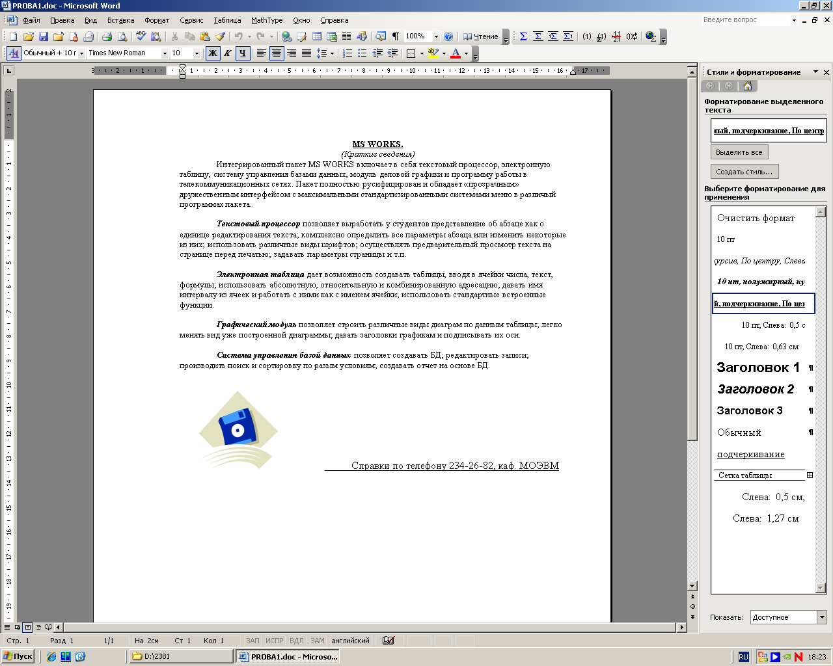Toggle center alignment button

click(277, 53)
